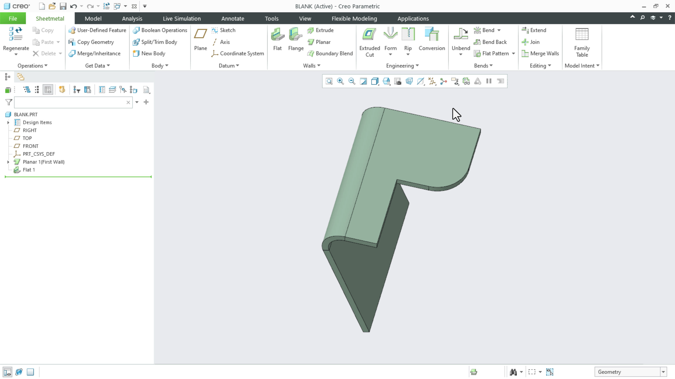Image resolution: width=675 pixels, height=379 pixels.
Task: Open the Extruded Cut tool
Action: [369, 42]
